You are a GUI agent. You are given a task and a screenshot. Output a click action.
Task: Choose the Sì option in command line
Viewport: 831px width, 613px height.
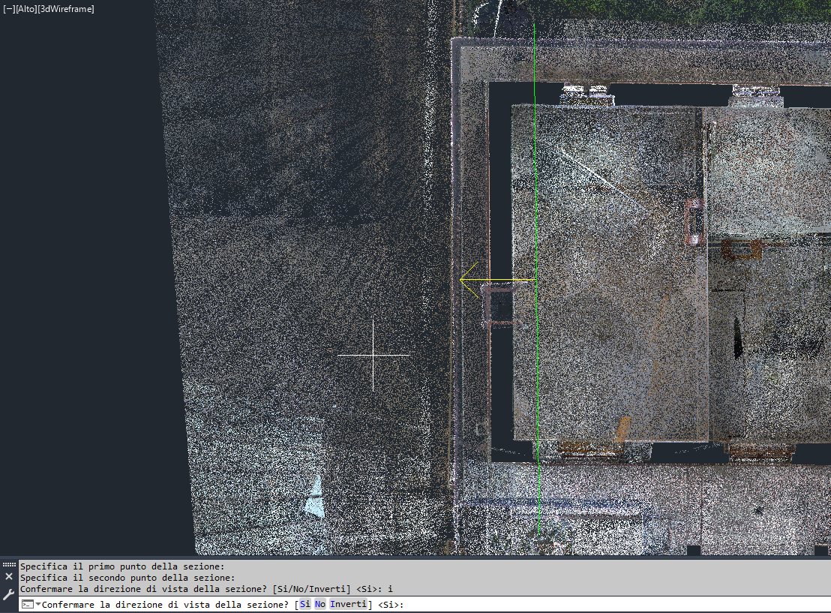pos(304,604)
